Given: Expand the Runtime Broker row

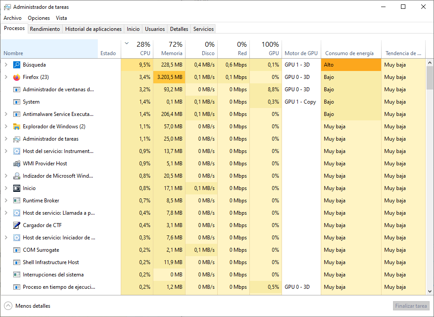Looking at the screenshot, I should 6,201.
